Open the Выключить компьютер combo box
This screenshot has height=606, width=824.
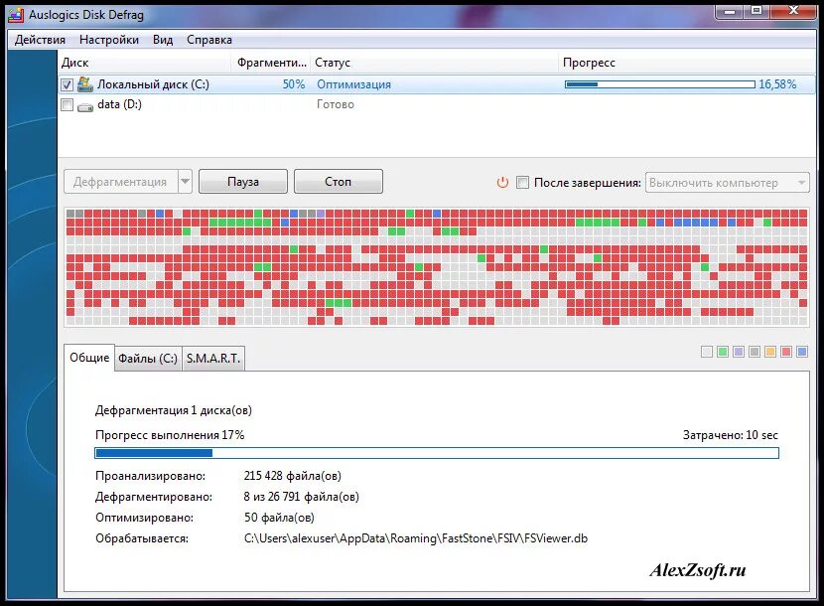728,183
